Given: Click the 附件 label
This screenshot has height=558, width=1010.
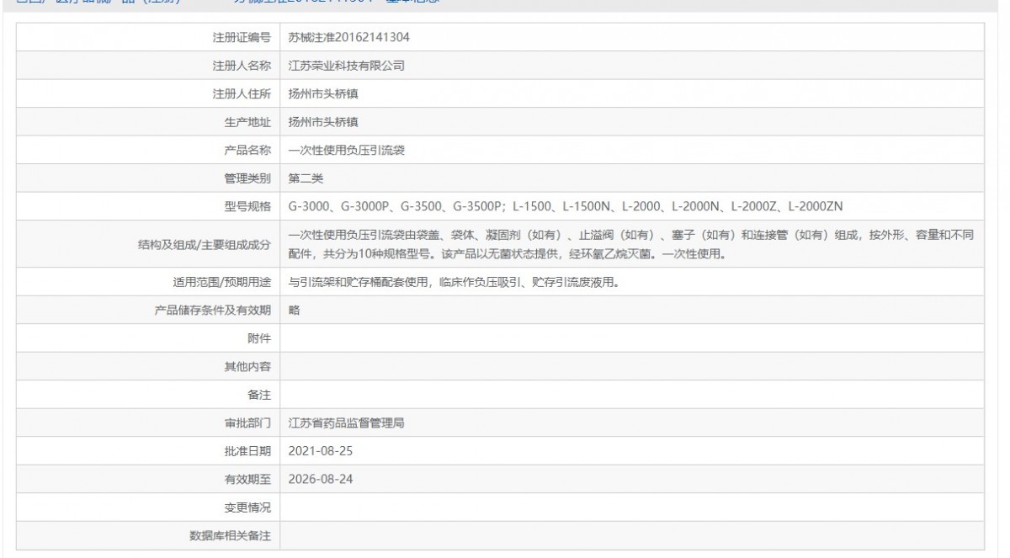Looking at the screenshot, I should coord(259,338).
